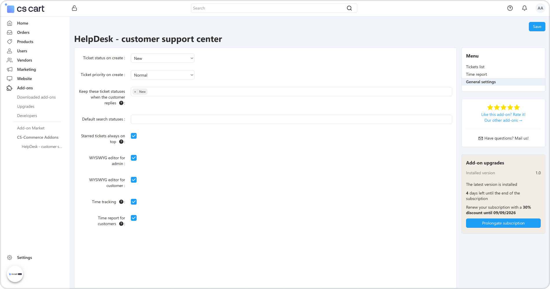Screen dimensions: 550x289
Task: Disable Time tracking checkbox
Action: [x=134, y=202]
